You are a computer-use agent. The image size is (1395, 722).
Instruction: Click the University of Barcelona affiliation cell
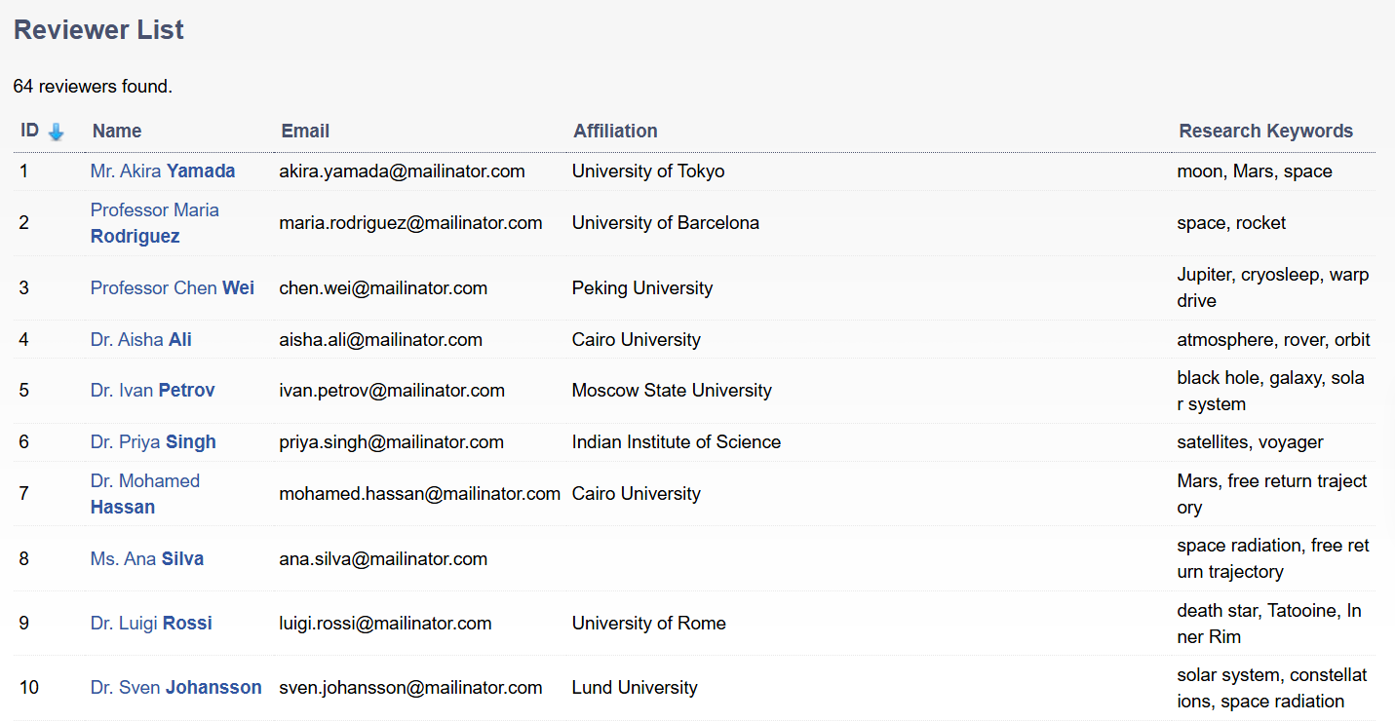point(665,223)
